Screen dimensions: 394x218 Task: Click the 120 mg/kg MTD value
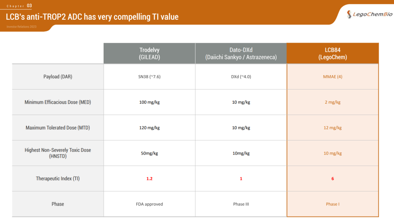point(149,128)
